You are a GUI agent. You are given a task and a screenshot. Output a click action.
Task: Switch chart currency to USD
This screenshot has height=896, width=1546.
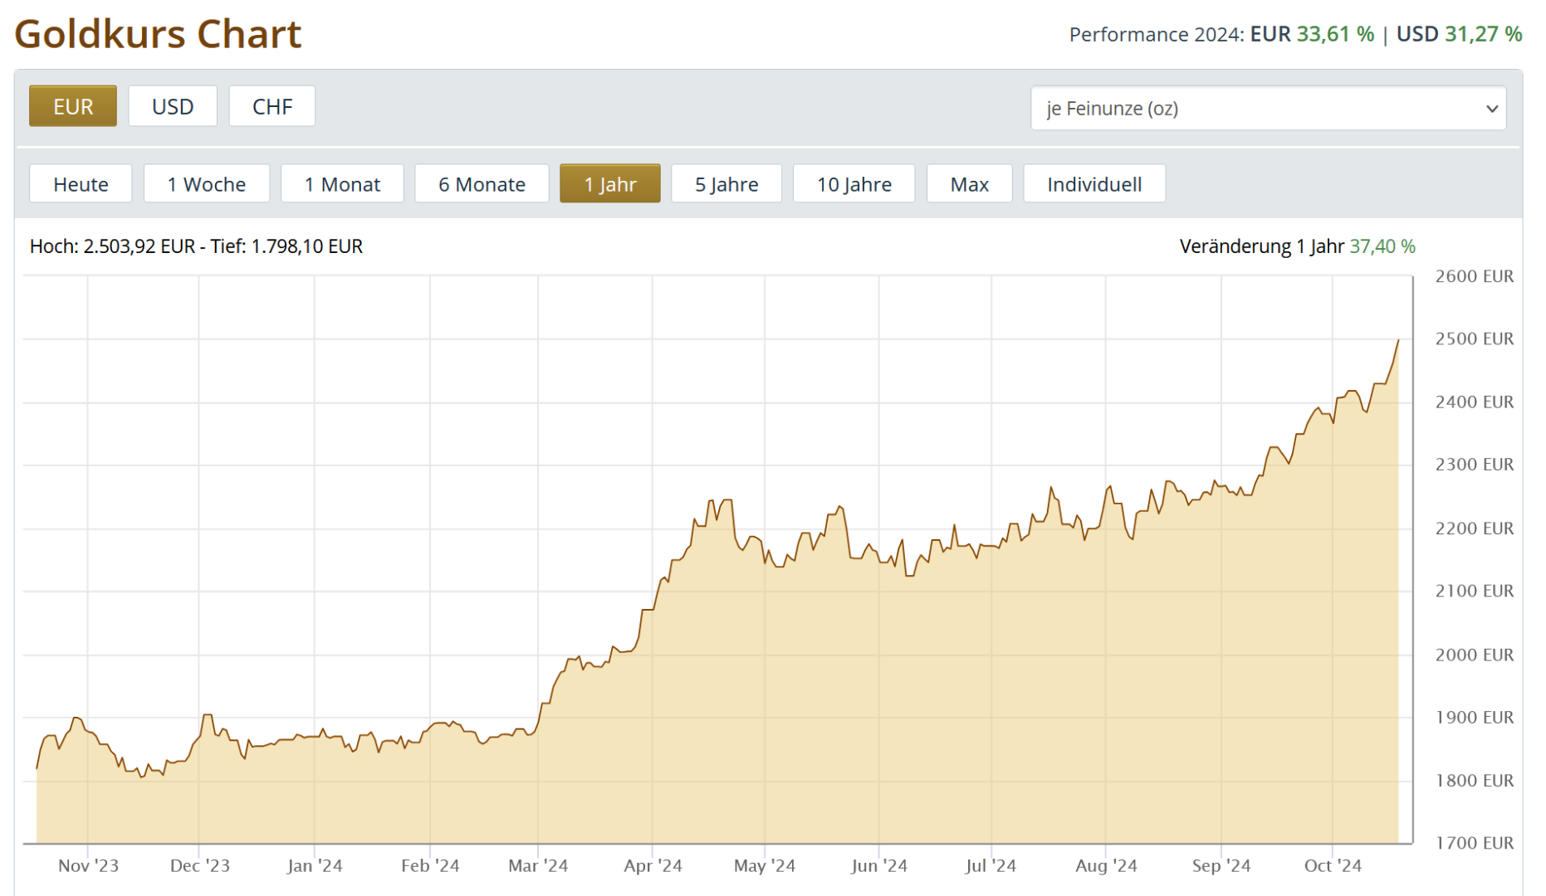[x=173, y=106]
